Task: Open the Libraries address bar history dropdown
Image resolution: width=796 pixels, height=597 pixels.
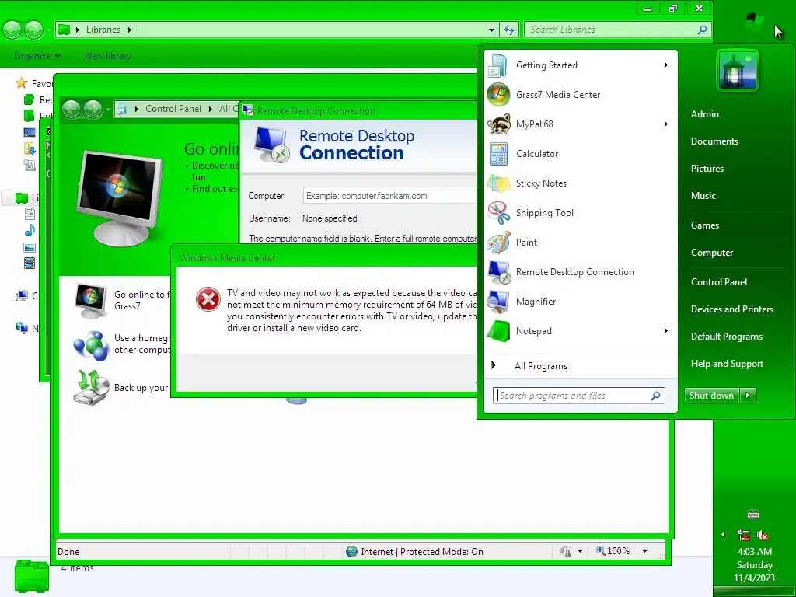Action: point(491,30)
